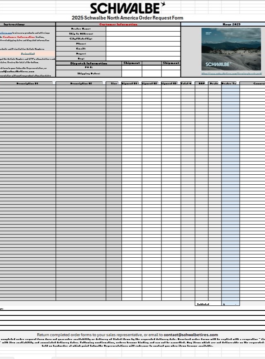265x359 pixels.
Task: Select the first Shipping Dates cell
Action: 132,73
